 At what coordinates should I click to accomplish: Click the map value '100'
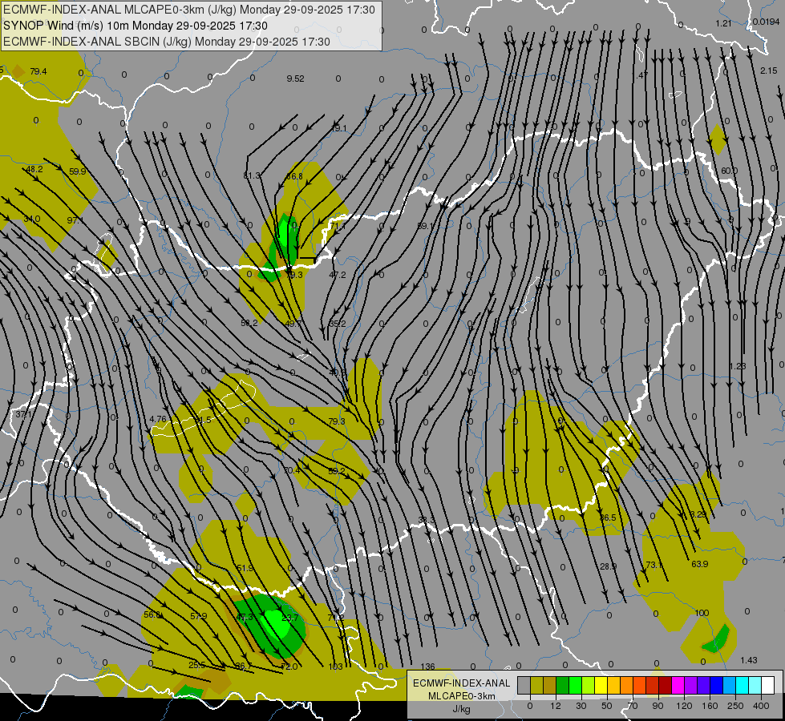[702, 613]
